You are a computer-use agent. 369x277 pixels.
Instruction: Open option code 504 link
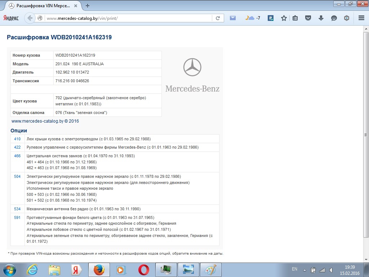[17, 176]
